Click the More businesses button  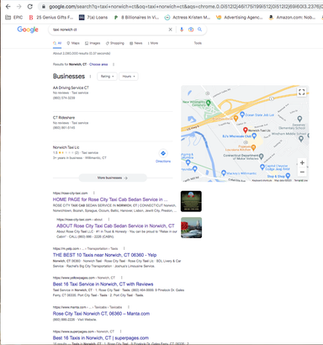113,178
